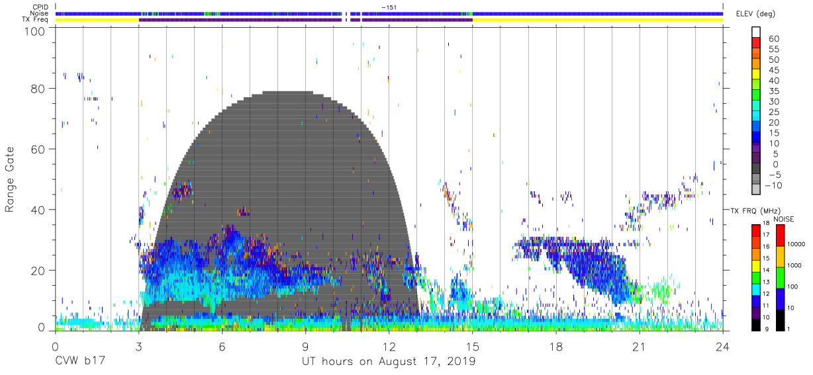Click the -151 CPID value

[389, 7]
